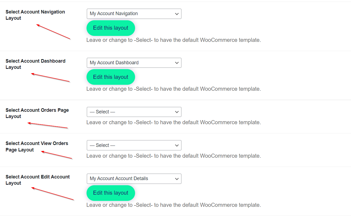Click the Select Account View Orders Page label
The width and height of the screenshot is (351, 216).
coord(37,147)
